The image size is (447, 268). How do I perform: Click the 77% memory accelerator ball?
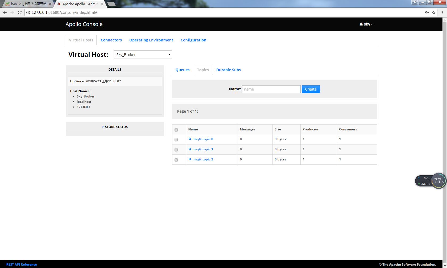(438, 181)
